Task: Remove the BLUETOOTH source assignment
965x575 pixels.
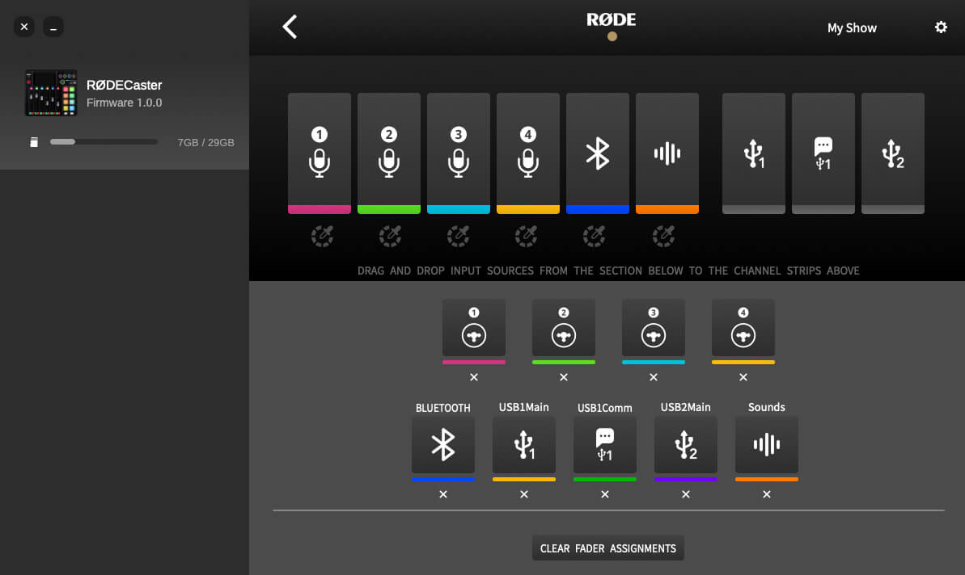Action: tap(443, 494)
